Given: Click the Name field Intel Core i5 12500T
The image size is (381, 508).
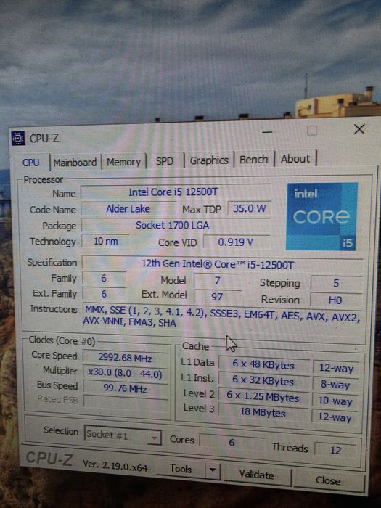Looking at the screenshot, I should tap(176, 192).
